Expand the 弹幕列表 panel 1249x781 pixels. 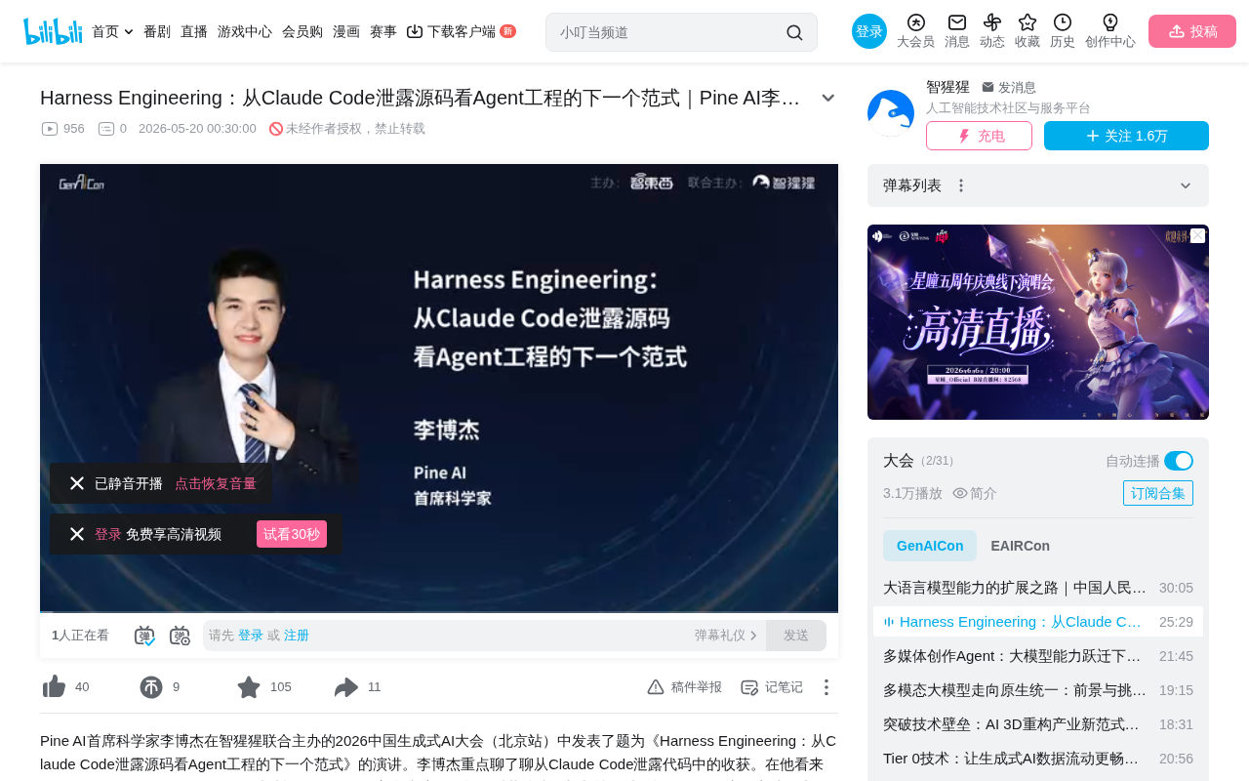(1186, 185)
